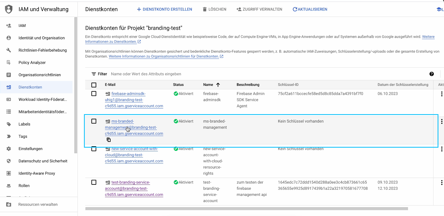This screenshot has width=444, height=216.
Task: Click the Workload Identity-Föderation icon
Action: click(9, 100)
